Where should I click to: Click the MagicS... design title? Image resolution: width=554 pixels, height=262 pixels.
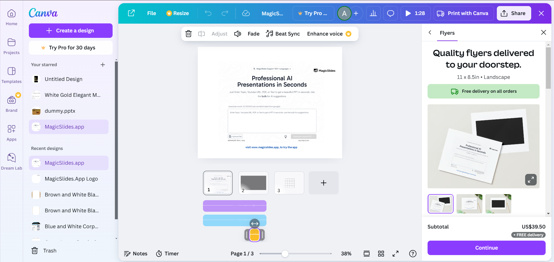272,13
